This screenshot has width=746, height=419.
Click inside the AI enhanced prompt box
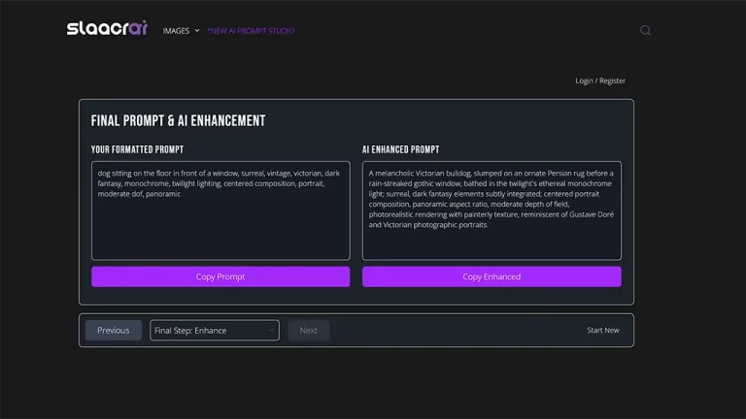492,242
